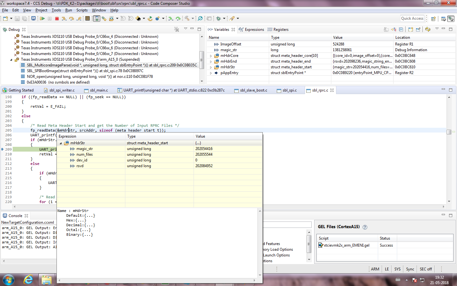Toggle Show Type Names in Variables view

click(x=386, y=29)
